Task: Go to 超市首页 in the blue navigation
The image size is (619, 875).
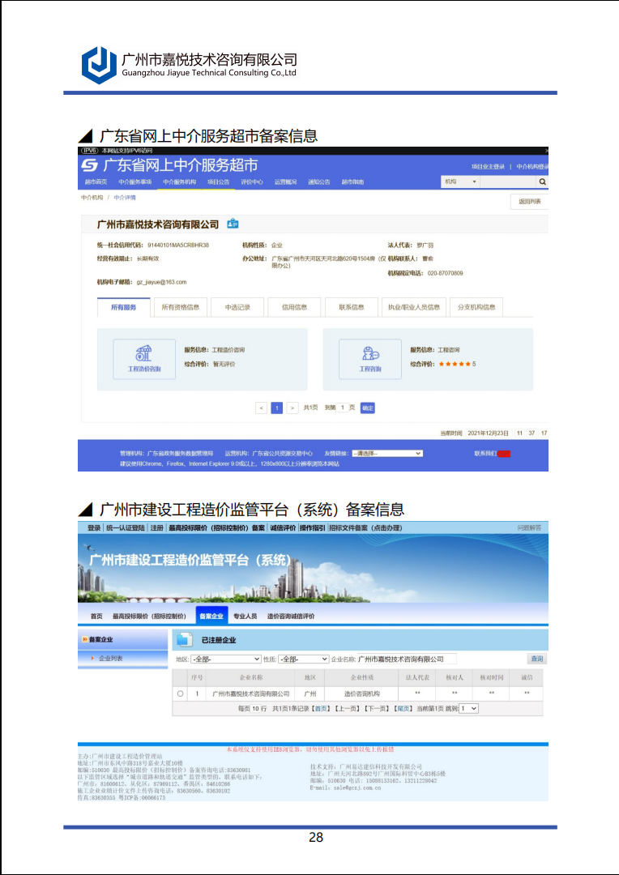Action: [x=96, y=182]
